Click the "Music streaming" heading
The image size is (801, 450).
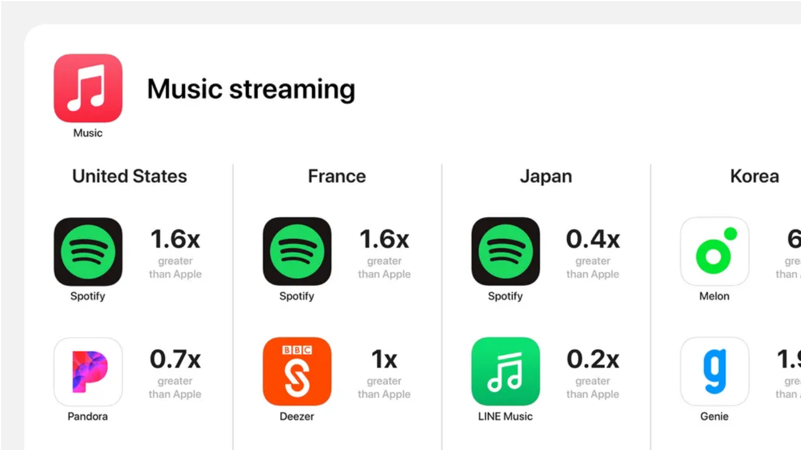[251, 89]
